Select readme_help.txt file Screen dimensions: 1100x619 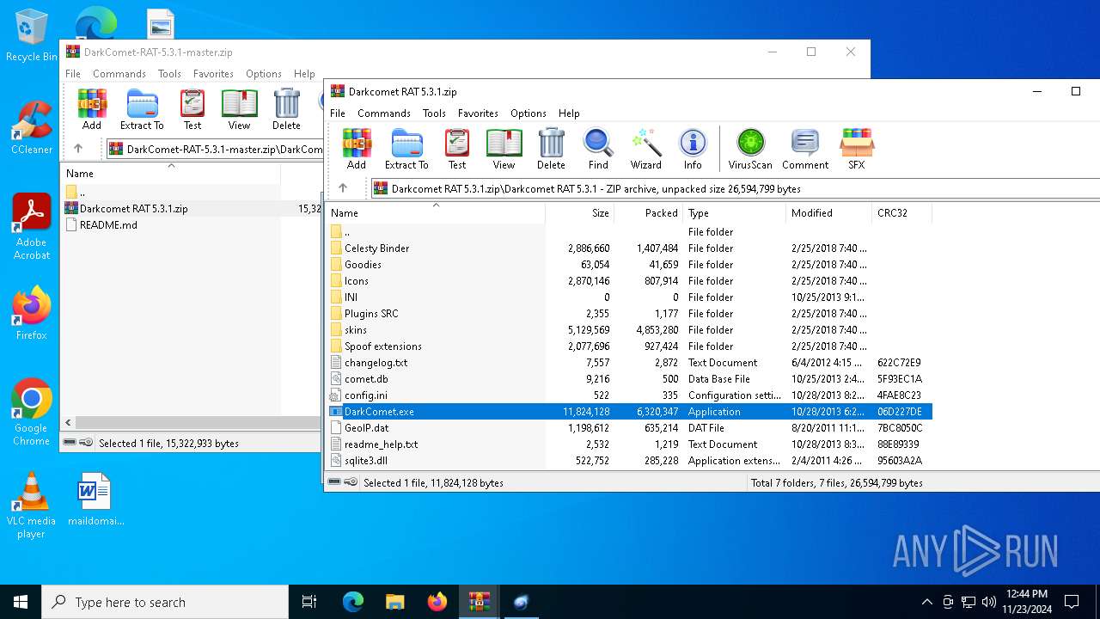click(x=381, y=444)
